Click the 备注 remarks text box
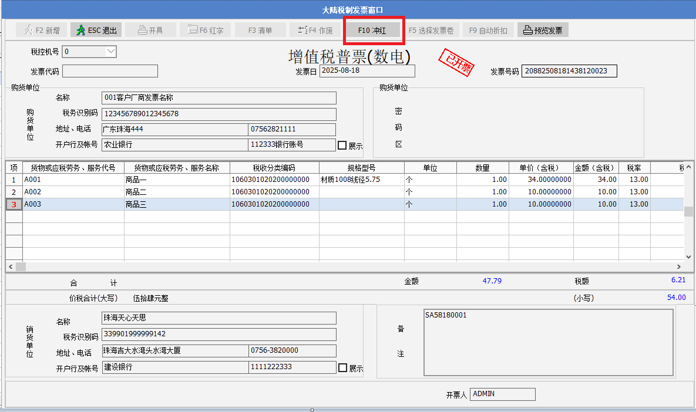This screenshot has height=412, width=696. 547,342
